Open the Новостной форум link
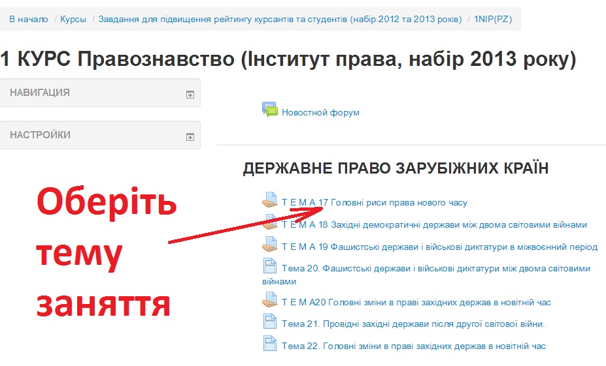Image resolution: width=606 pixels, height=366 pixels. [x=320, y=113]
